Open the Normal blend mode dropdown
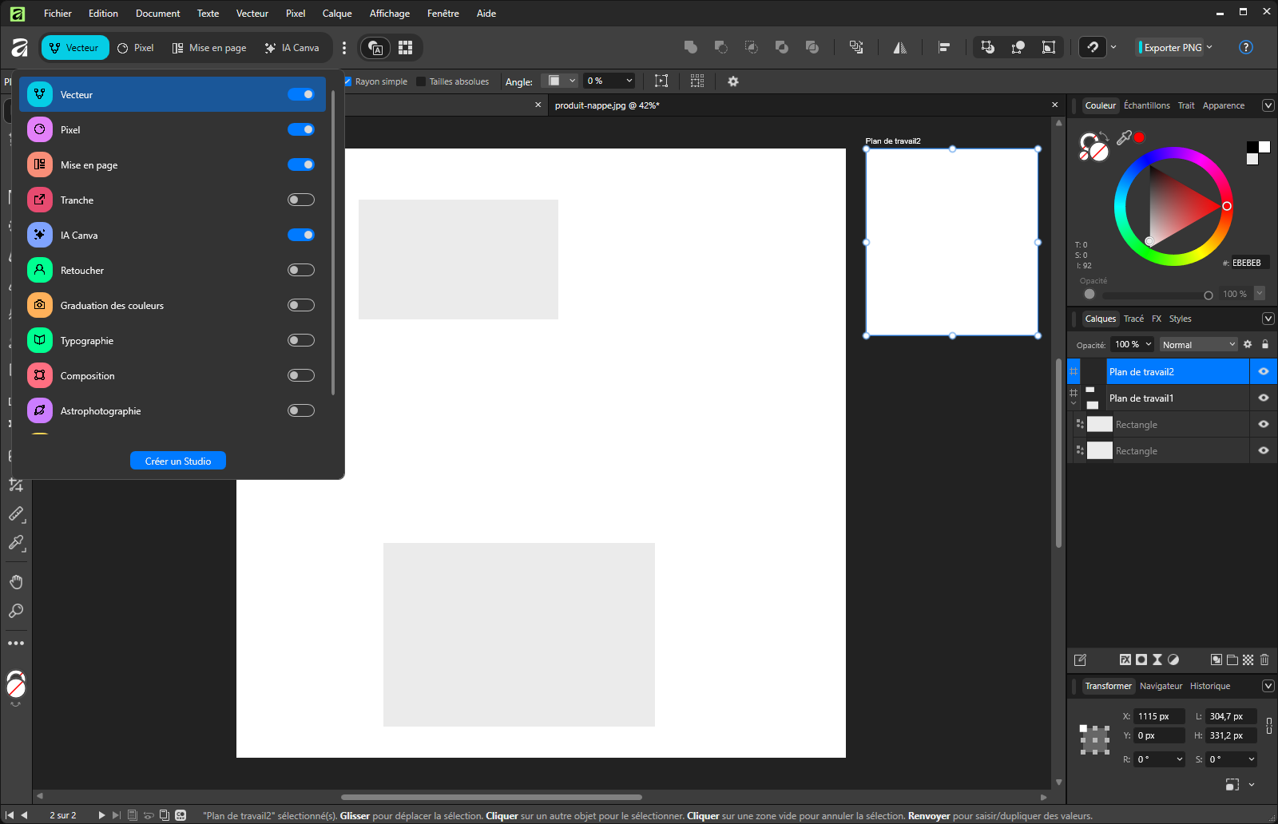1278x824 pixels. coord(1199,344)
